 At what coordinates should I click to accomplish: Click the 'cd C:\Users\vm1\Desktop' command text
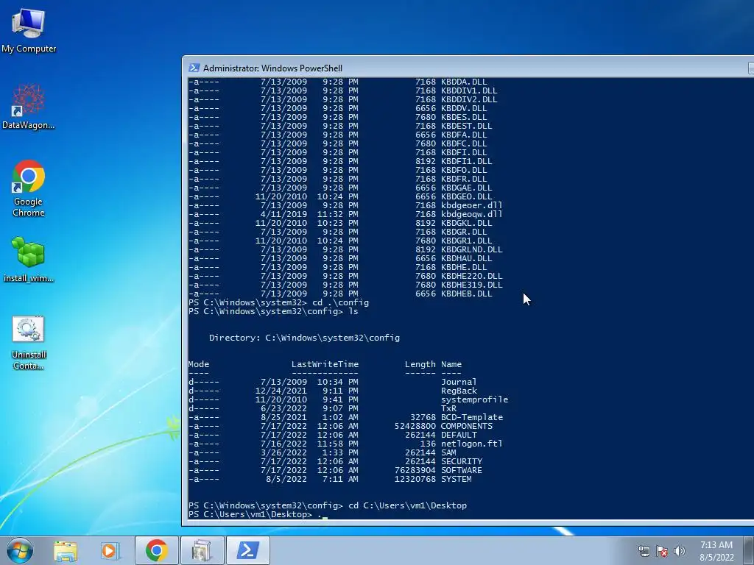tap(407, 505)
